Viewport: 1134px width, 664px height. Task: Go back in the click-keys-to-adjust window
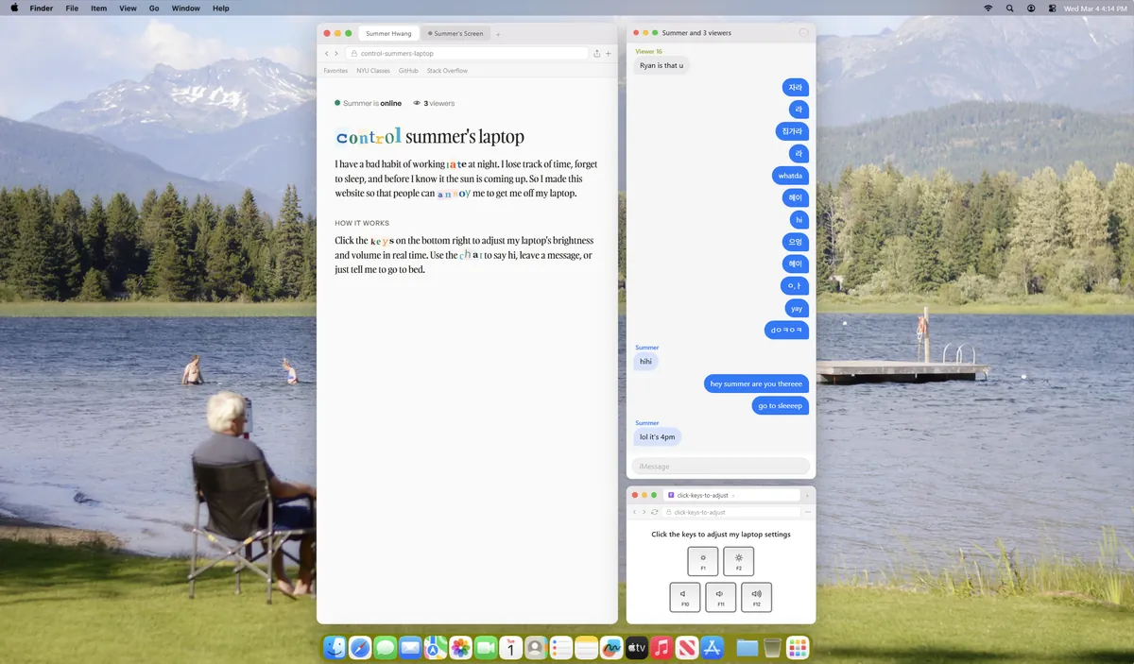[634, 512]
